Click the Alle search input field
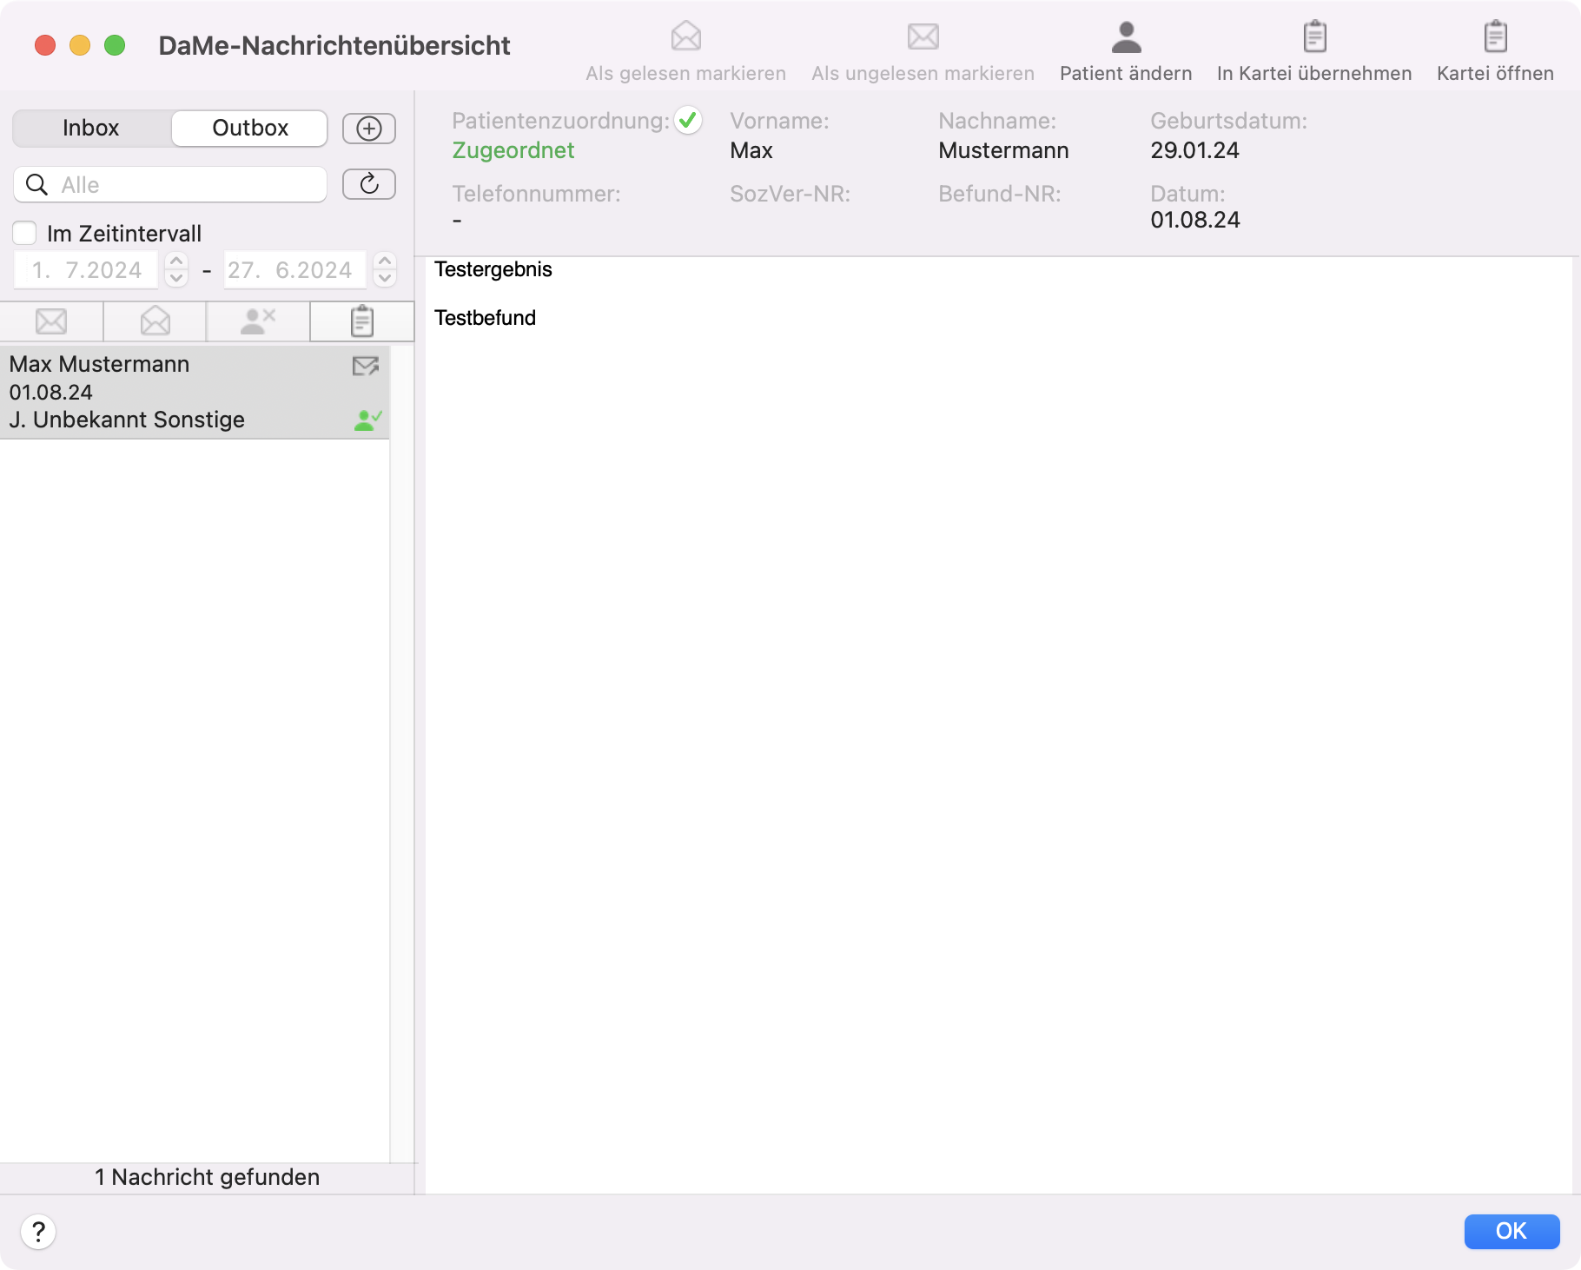 (x=170, y=184)
